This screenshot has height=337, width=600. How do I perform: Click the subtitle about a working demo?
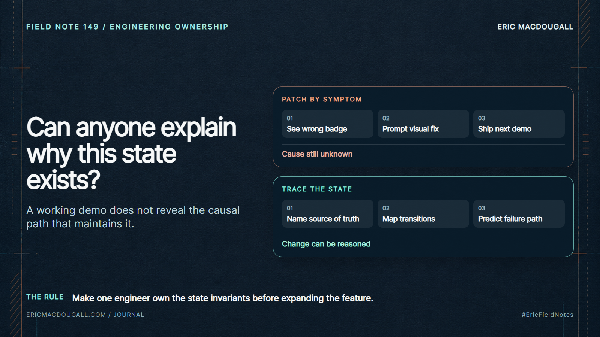pyautogui.click(x=133, y=217)
